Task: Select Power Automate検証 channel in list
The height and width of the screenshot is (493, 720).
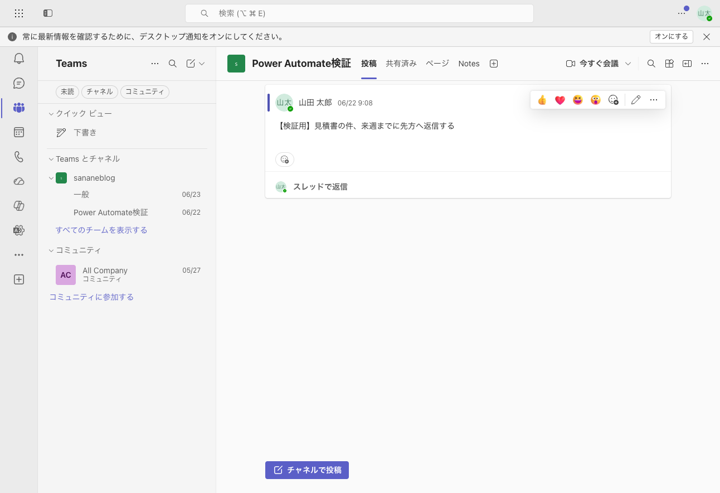Action: click(x=127, y=212)
